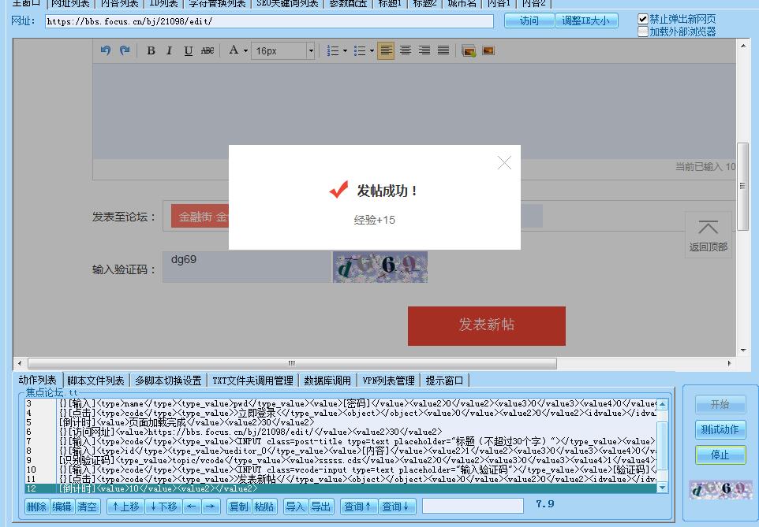Click the right arrow → button
Screen dimensions: 759x527
click(211, 507)
